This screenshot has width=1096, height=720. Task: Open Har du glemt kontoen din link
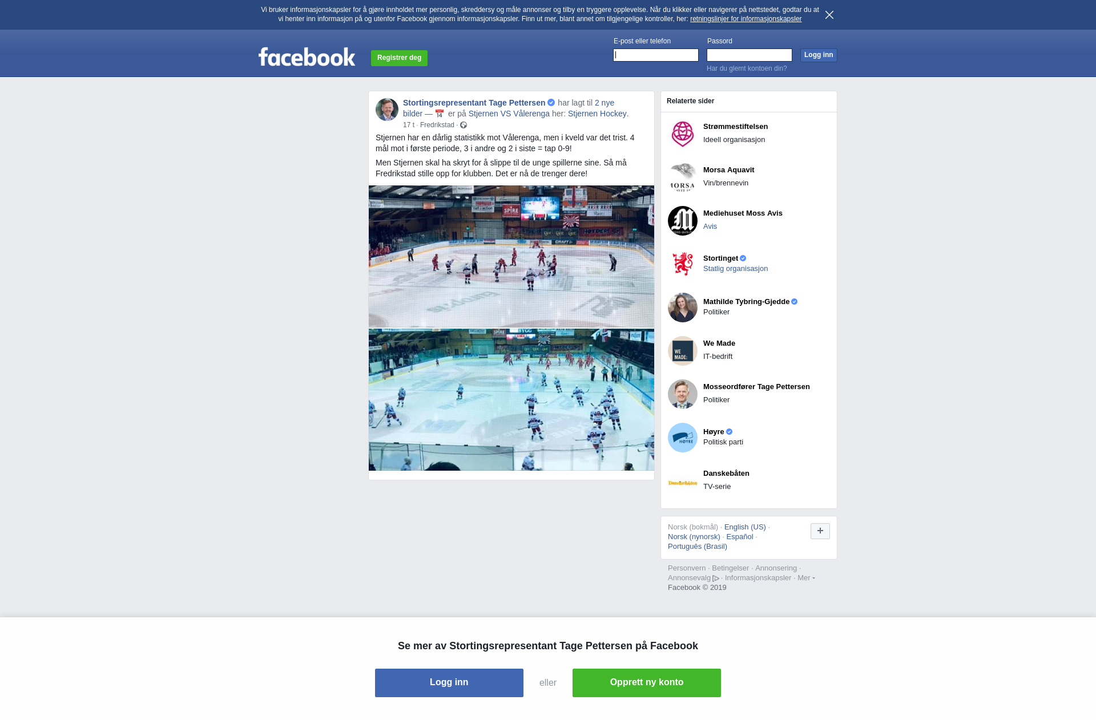pos(747,68)
